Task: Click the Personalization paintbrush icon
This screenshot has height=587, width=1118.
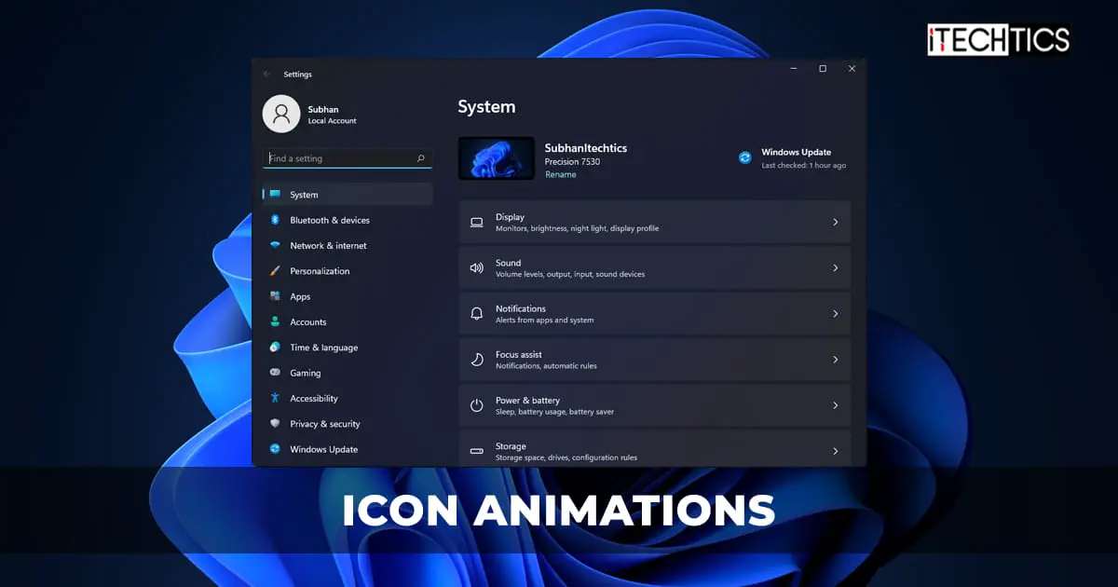Action: click(x=275, y=271)
